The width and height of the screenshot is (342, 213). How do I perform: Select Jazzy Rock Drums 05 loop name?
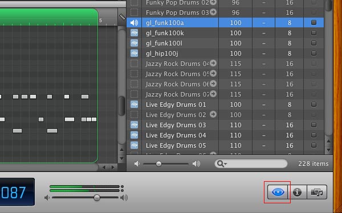coord(177,74)
